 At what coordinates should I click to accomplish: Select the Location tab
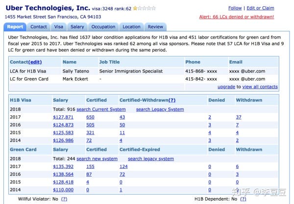[131, 27]
